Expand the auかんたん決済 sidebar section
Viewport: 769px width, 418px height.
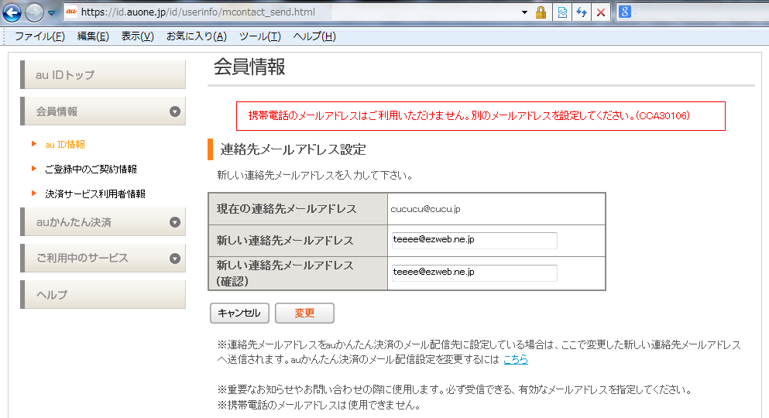103,222
